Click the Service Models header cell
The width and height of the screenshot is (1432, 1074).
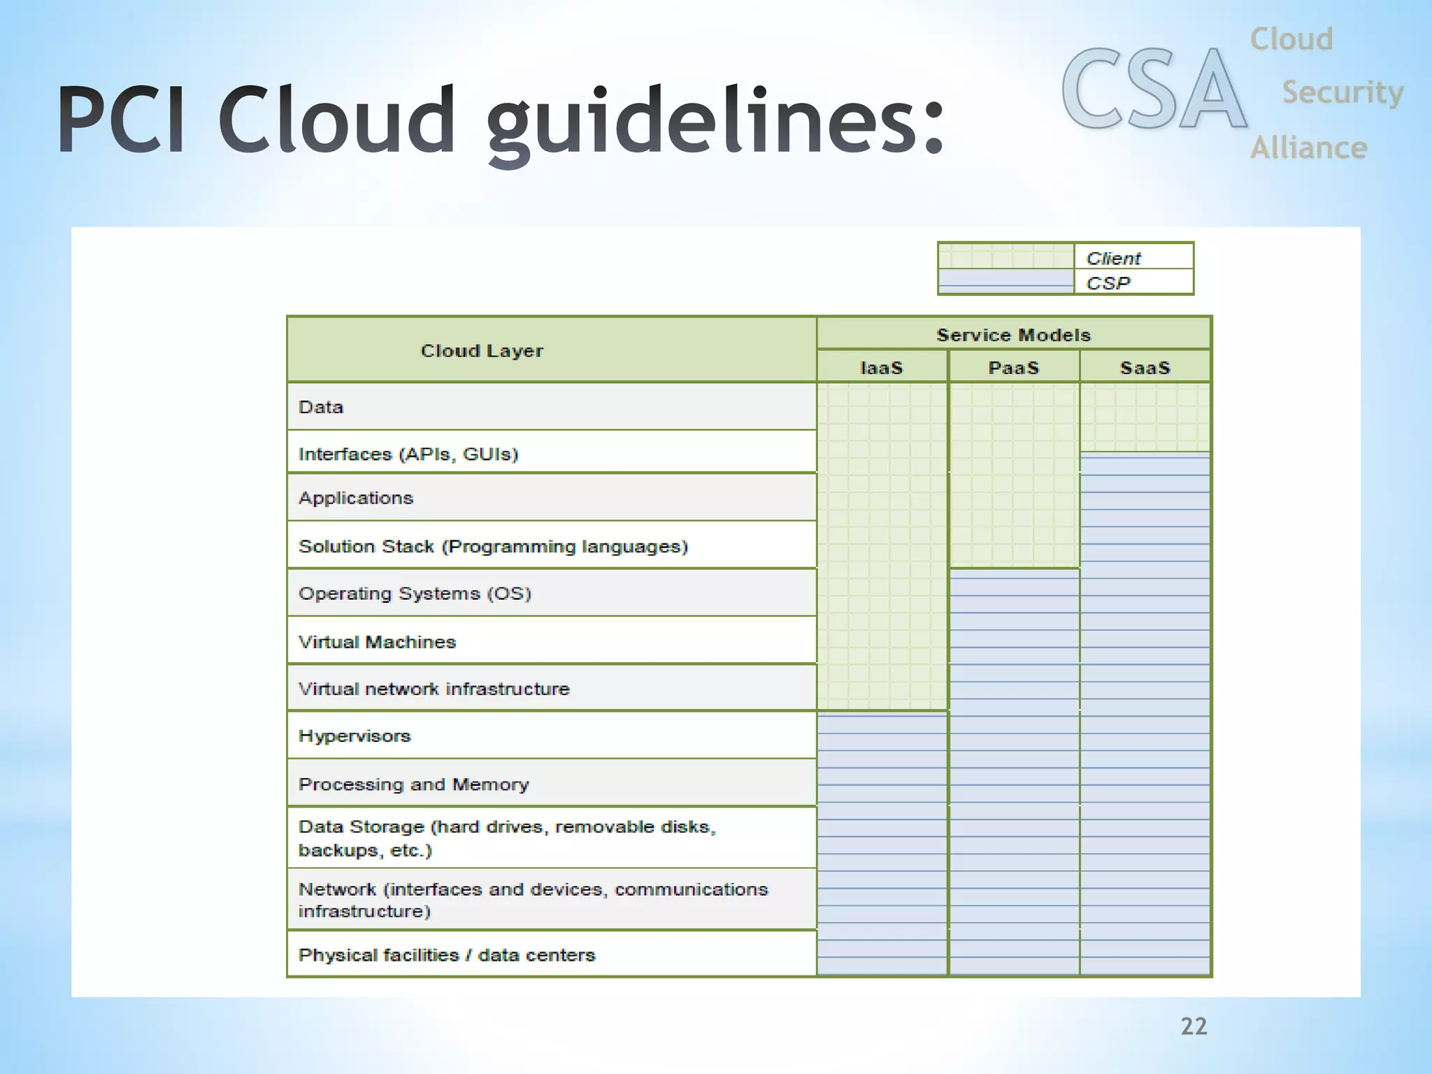pyautogui.click(x=1013, y=334)
